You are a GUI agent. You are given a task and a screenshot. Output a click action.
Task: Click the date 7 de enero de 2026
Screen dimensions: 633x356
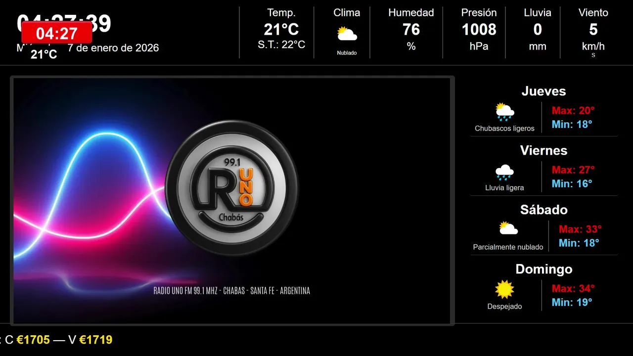113,48
